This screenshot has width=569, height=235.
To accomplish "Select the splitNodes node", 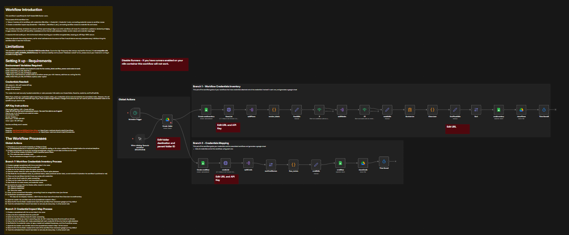I will coord(342,110).
